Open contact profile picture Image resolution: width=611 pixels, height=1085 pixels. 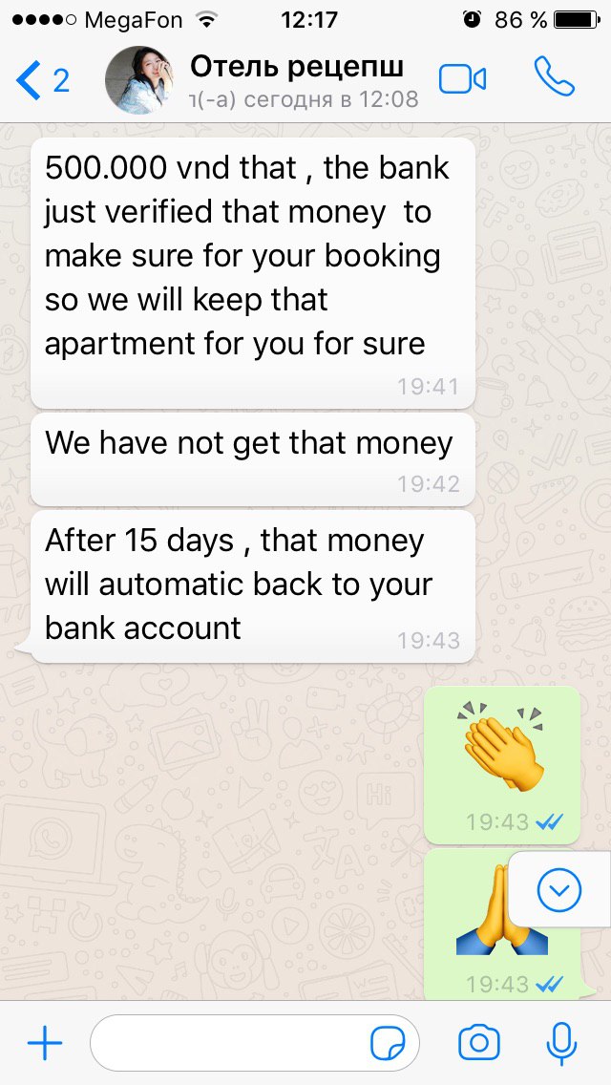pyautogui.click(x=139, y=79)
